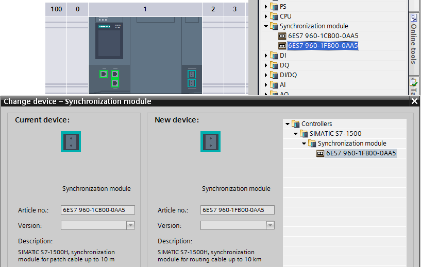Click the Current device Article no. field

tap(97, 210)
